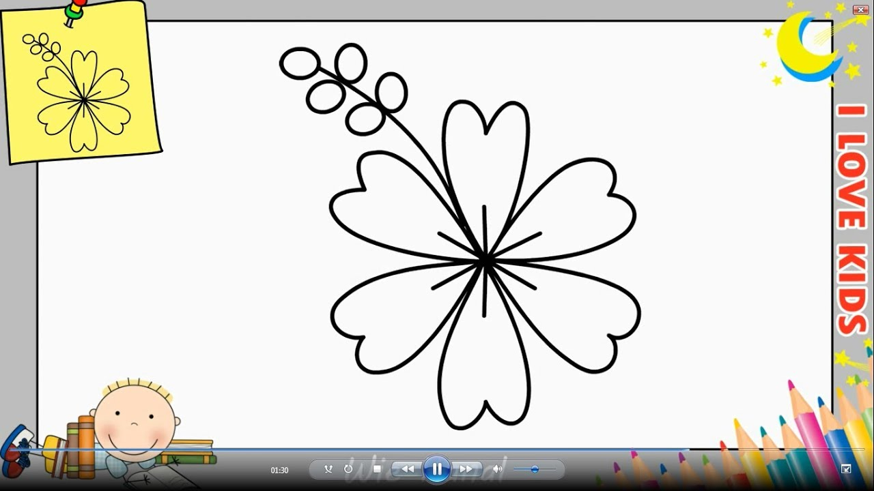Toggle repeat mode on the player
This screenshot has height=491, width=874.
(x=348, y=469)
